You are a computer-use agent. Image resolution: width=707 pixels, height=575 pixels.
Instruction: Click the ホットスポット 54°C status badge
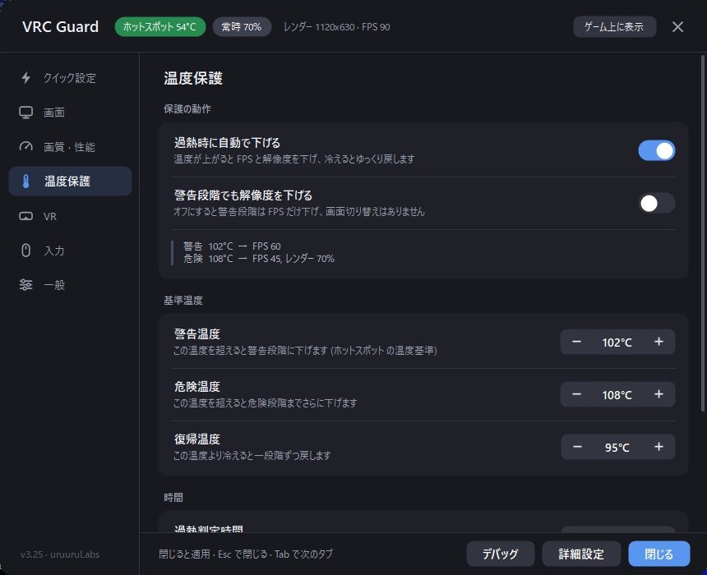coord(160,27)
